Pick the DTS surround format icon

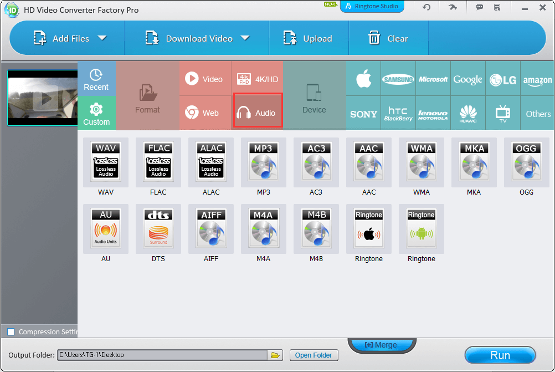pos(158,228)
